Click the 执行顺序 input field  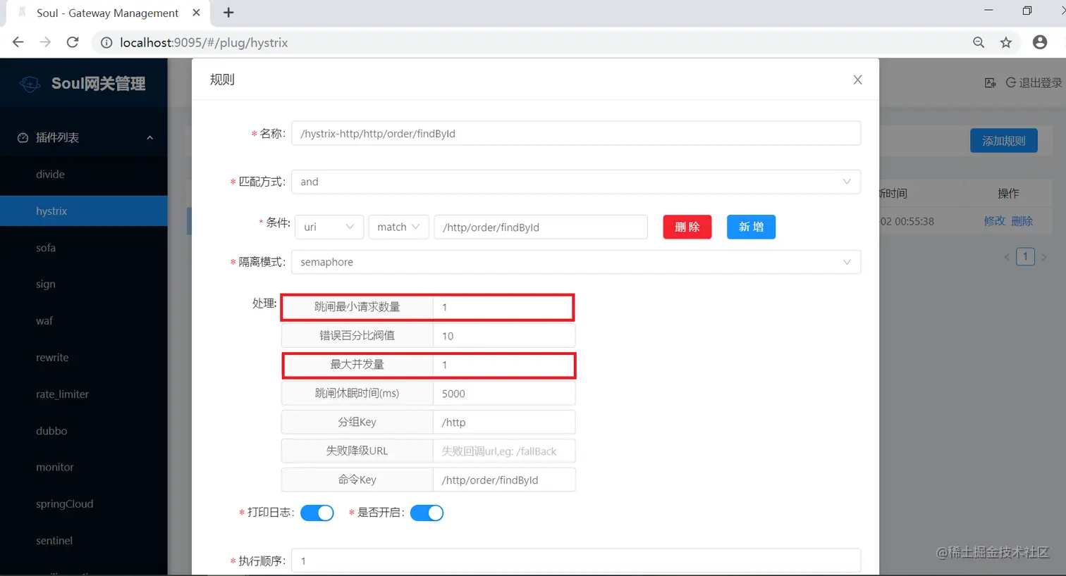pyautogui.click(x=576, y=561)
